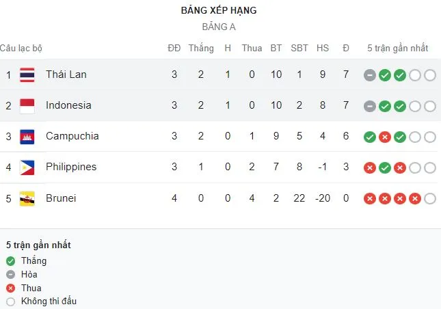
Task: Click the Thailand flag icon
Action: coord(27,75)
